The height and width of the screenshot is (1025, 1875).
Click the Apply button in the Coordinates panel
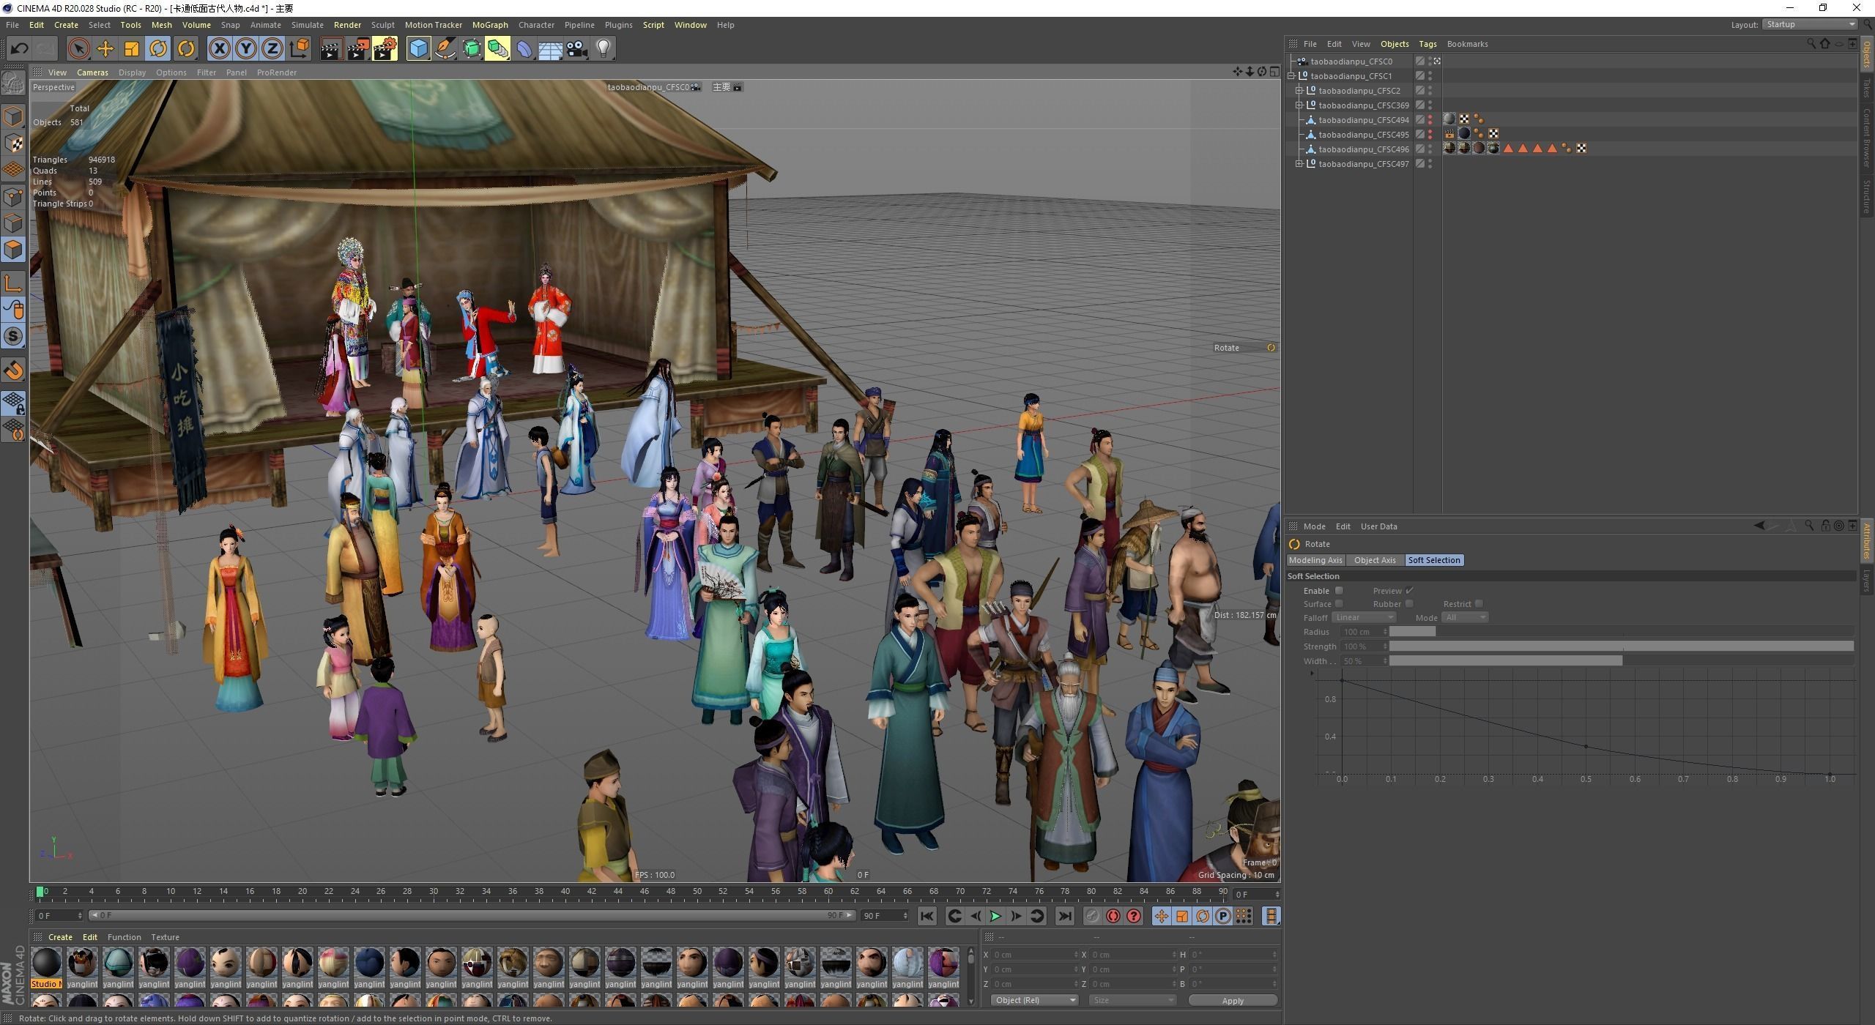[1233, 999]
